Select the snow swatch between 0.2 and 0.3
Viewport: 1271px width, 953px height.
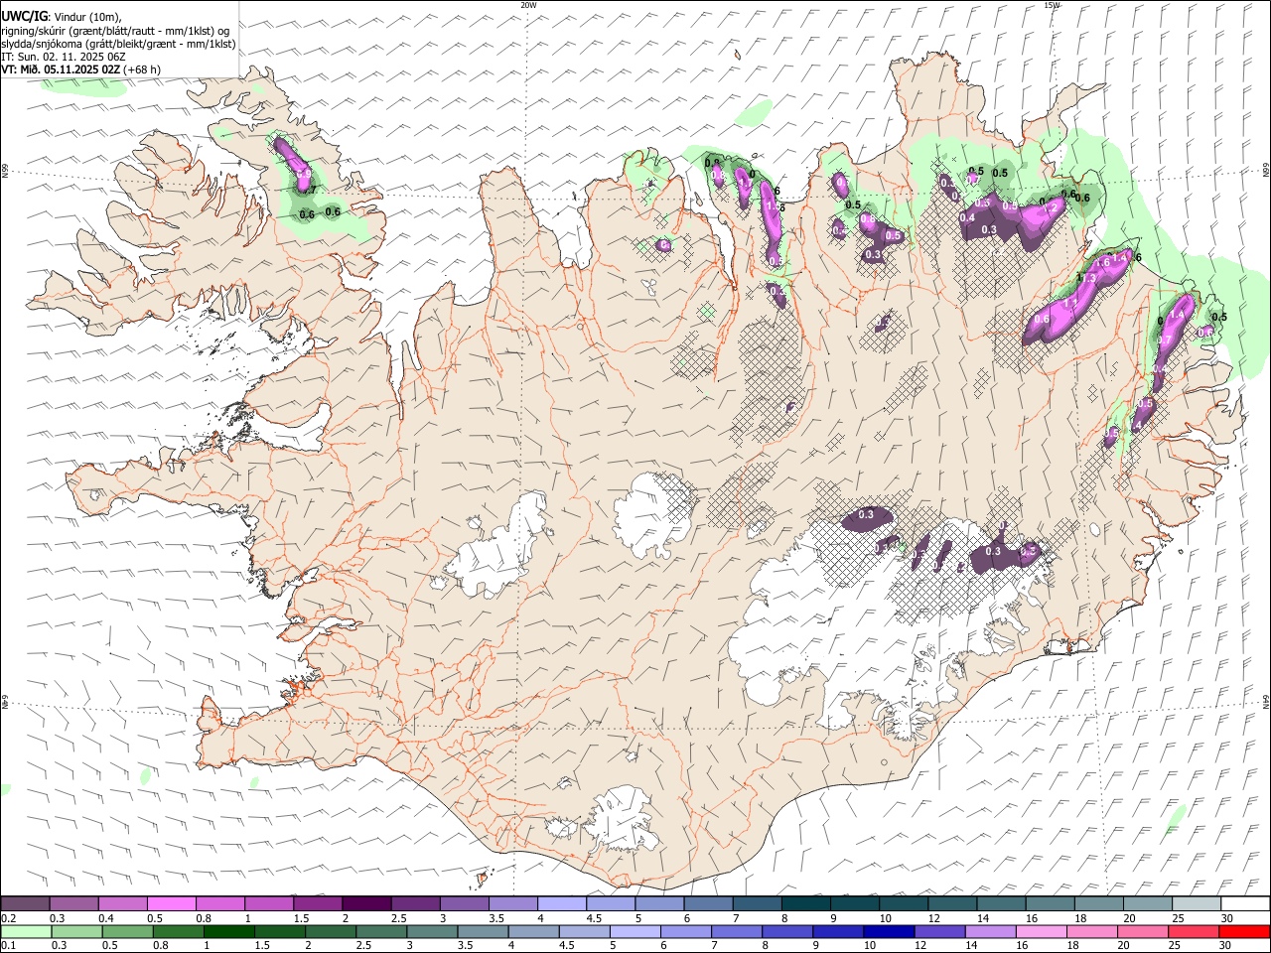click(x=27, y=903)
